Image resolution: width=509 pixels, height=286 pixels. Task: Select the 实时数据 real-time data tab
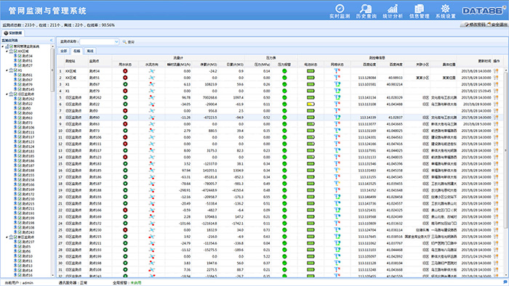(x=13, y=33)
